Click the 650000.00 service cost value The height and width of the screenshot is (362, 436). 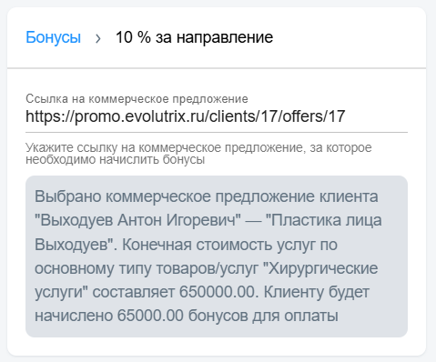point(218,292)
